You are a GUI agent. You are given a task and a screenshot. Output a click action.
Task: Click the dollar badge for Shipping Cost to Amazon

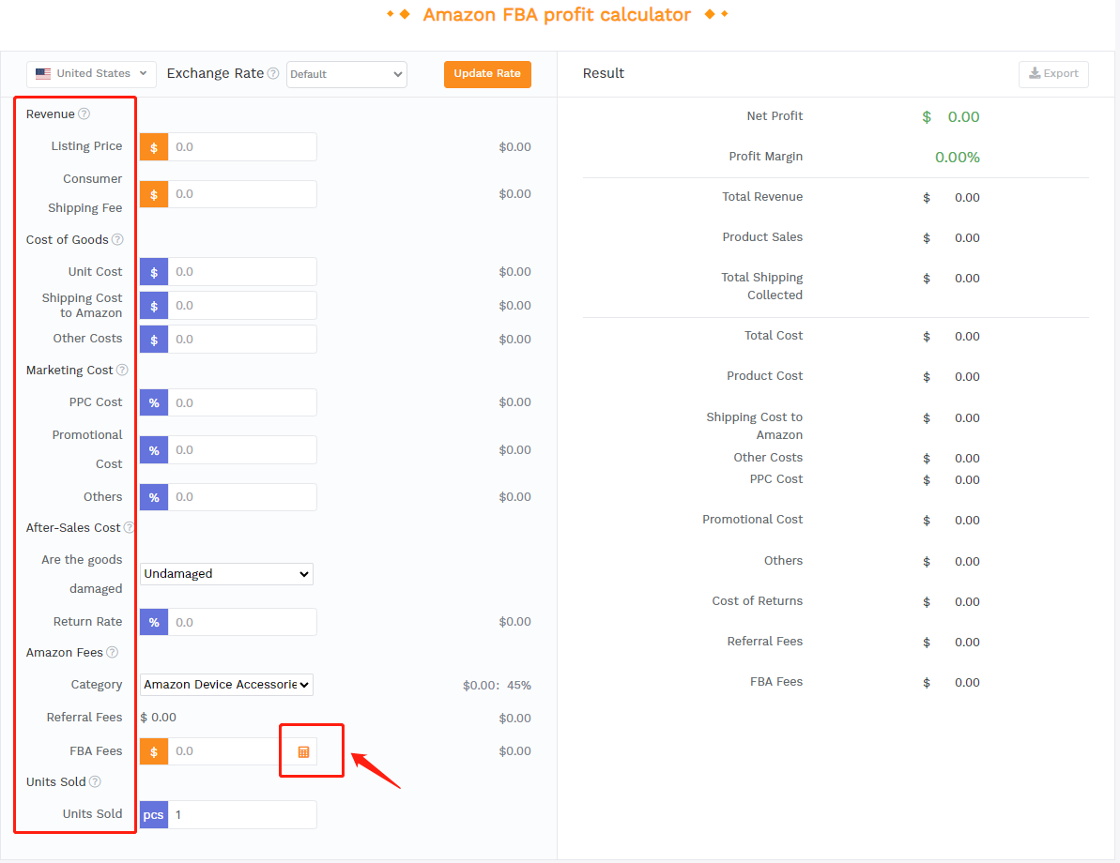(x=154, y=306)
